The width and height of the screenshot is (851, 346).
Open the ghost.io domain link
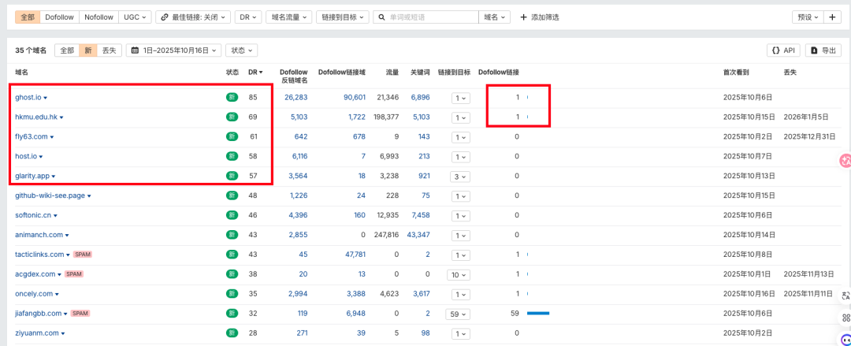coord(28,97)
